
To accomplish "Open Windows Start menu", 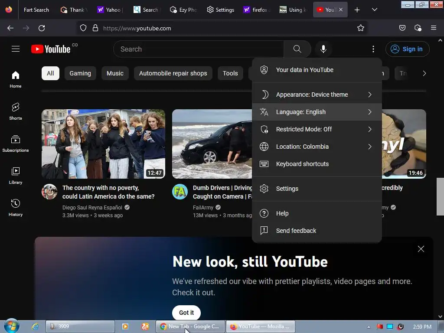I will tap(11, 326).
